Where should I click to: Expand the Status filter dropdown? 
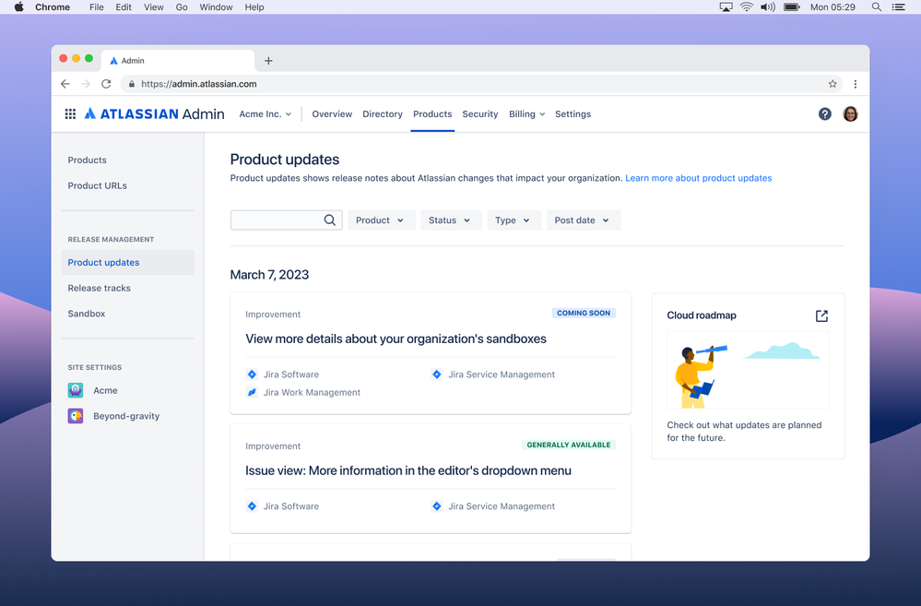451,220
